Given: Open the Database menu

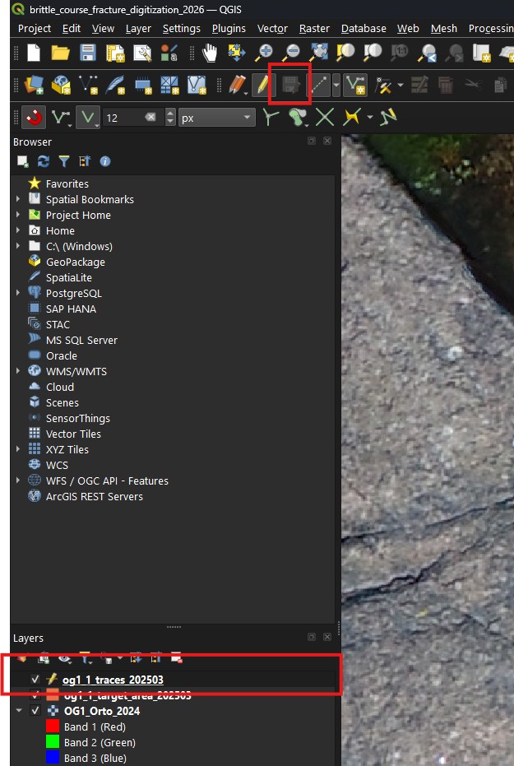Looking at the screenshot, I should pyautogui.click(x=364, y=29).
